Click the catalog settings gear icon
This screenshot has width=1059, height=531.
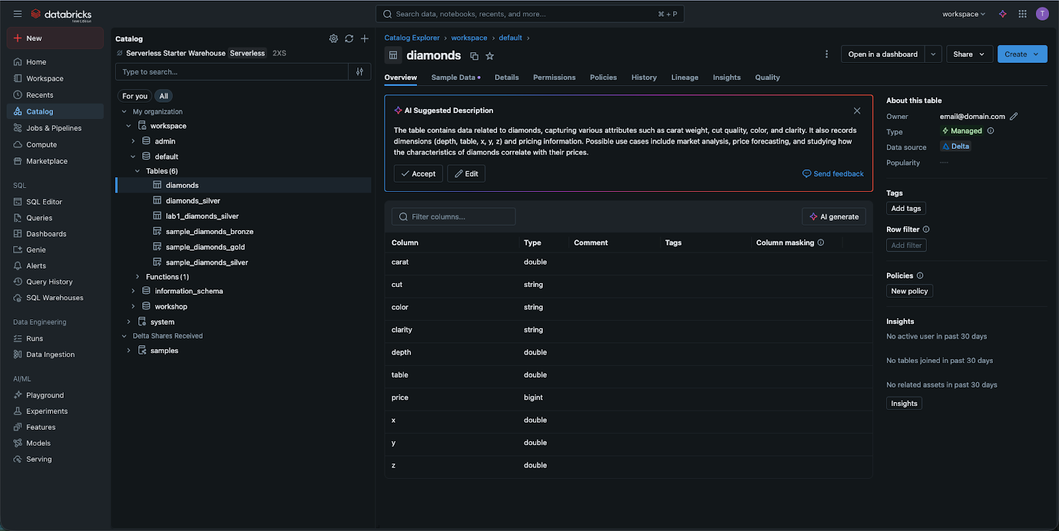pyautogui.click(x=334, y=39)
